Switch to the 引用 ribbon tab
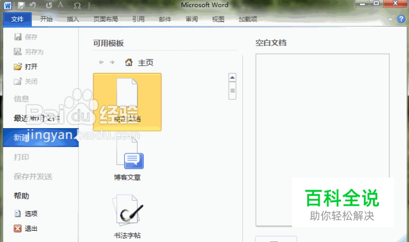This screenshot has height=242, width=409. (138, 19)
